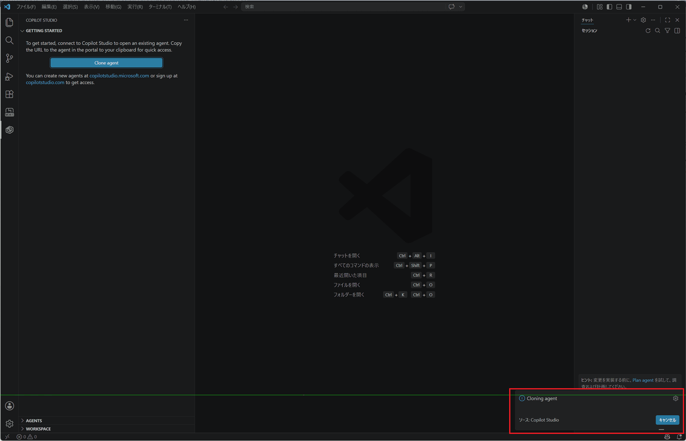This screenshot has width=686, height=441.
Task: Open the 移動(G) menu
Action: 113,7
